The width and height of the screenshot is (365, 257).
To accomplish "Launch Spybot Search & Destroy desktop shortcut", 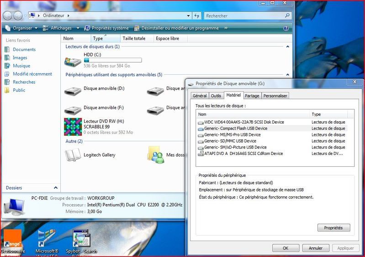I will coord(81,238).
